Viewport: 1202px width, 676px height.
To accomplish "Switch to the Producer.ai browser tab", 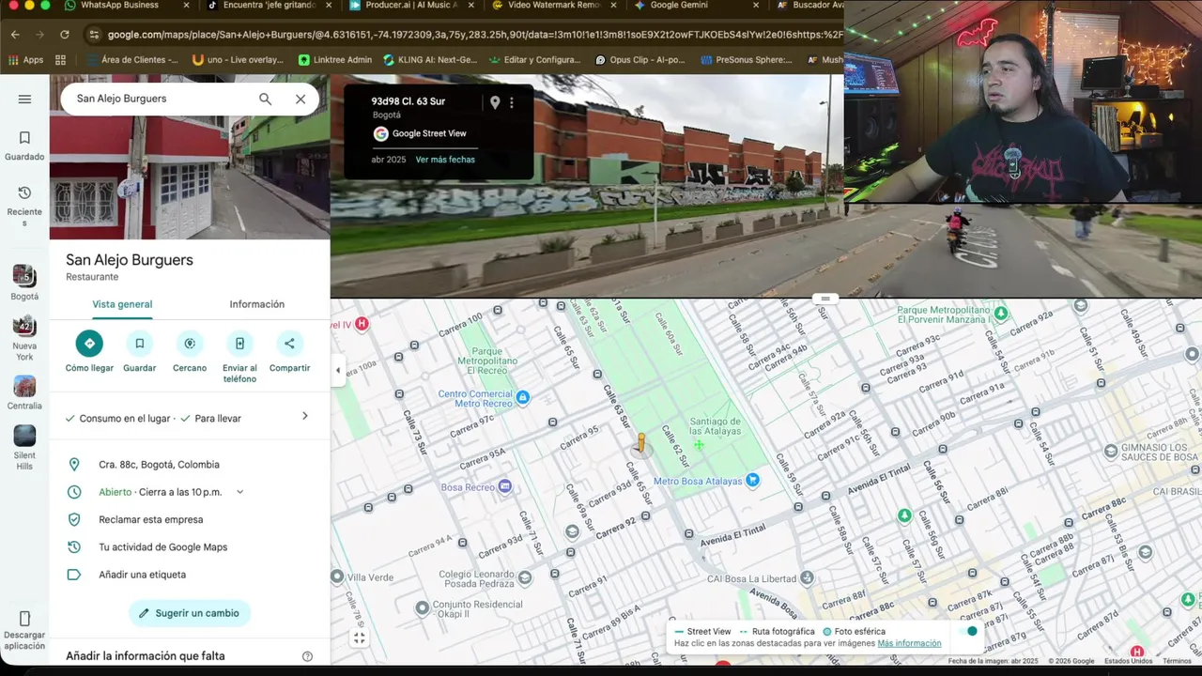I will point(411,6).
